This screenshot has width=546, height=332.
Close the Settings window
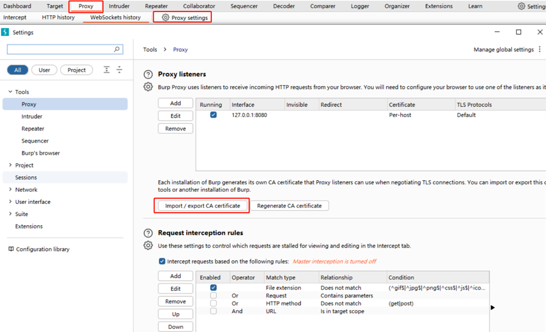(540, 32)
